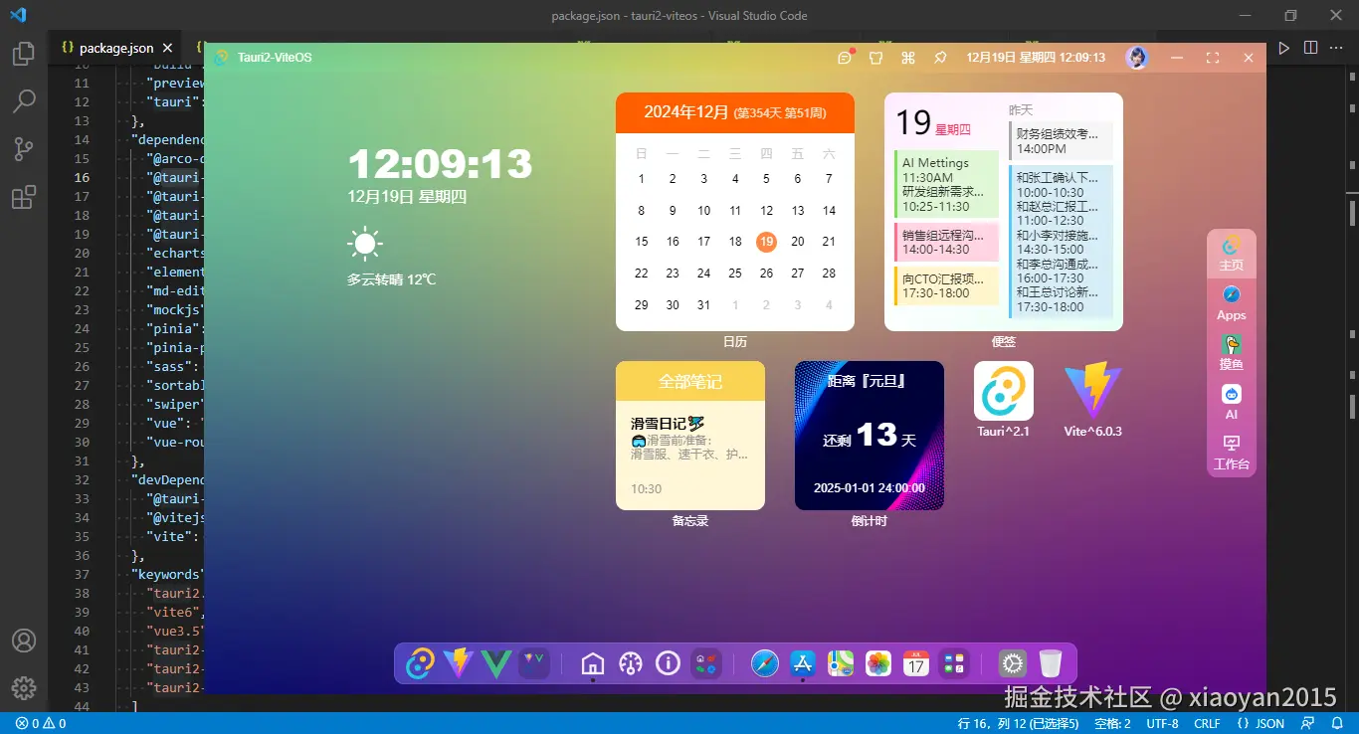Viewport: 1359px width, 734px height.
Task: Switch to 工作台 tab in side panel
Action: [x=1232, y=453]
